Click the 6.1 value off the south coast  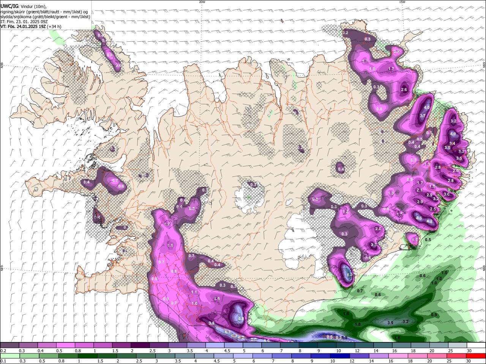tap(228, 332)
